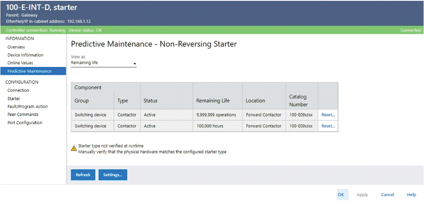The width and height of the screenshot is (424, 206).
Task: Go to Online Values page
Action: tap(20, 63)
